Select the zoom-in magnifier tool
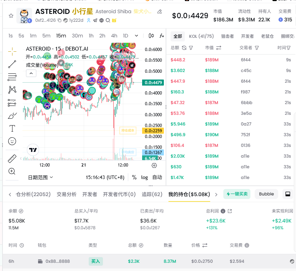The width and height of the screenshot is (296, 271). (x=12, y=171)
